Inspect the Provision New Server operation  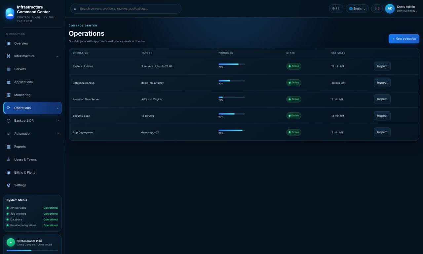(382, 99)
